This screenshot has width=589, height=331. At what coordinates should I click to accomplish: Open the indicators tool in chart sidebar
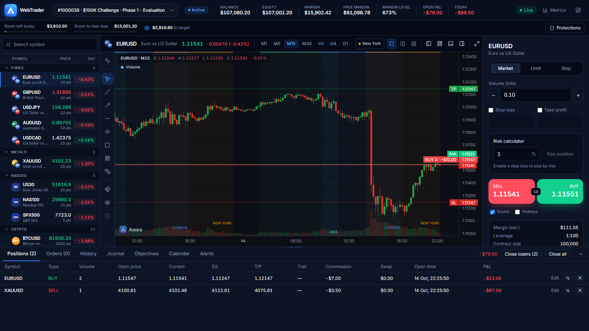pos(107,61)
